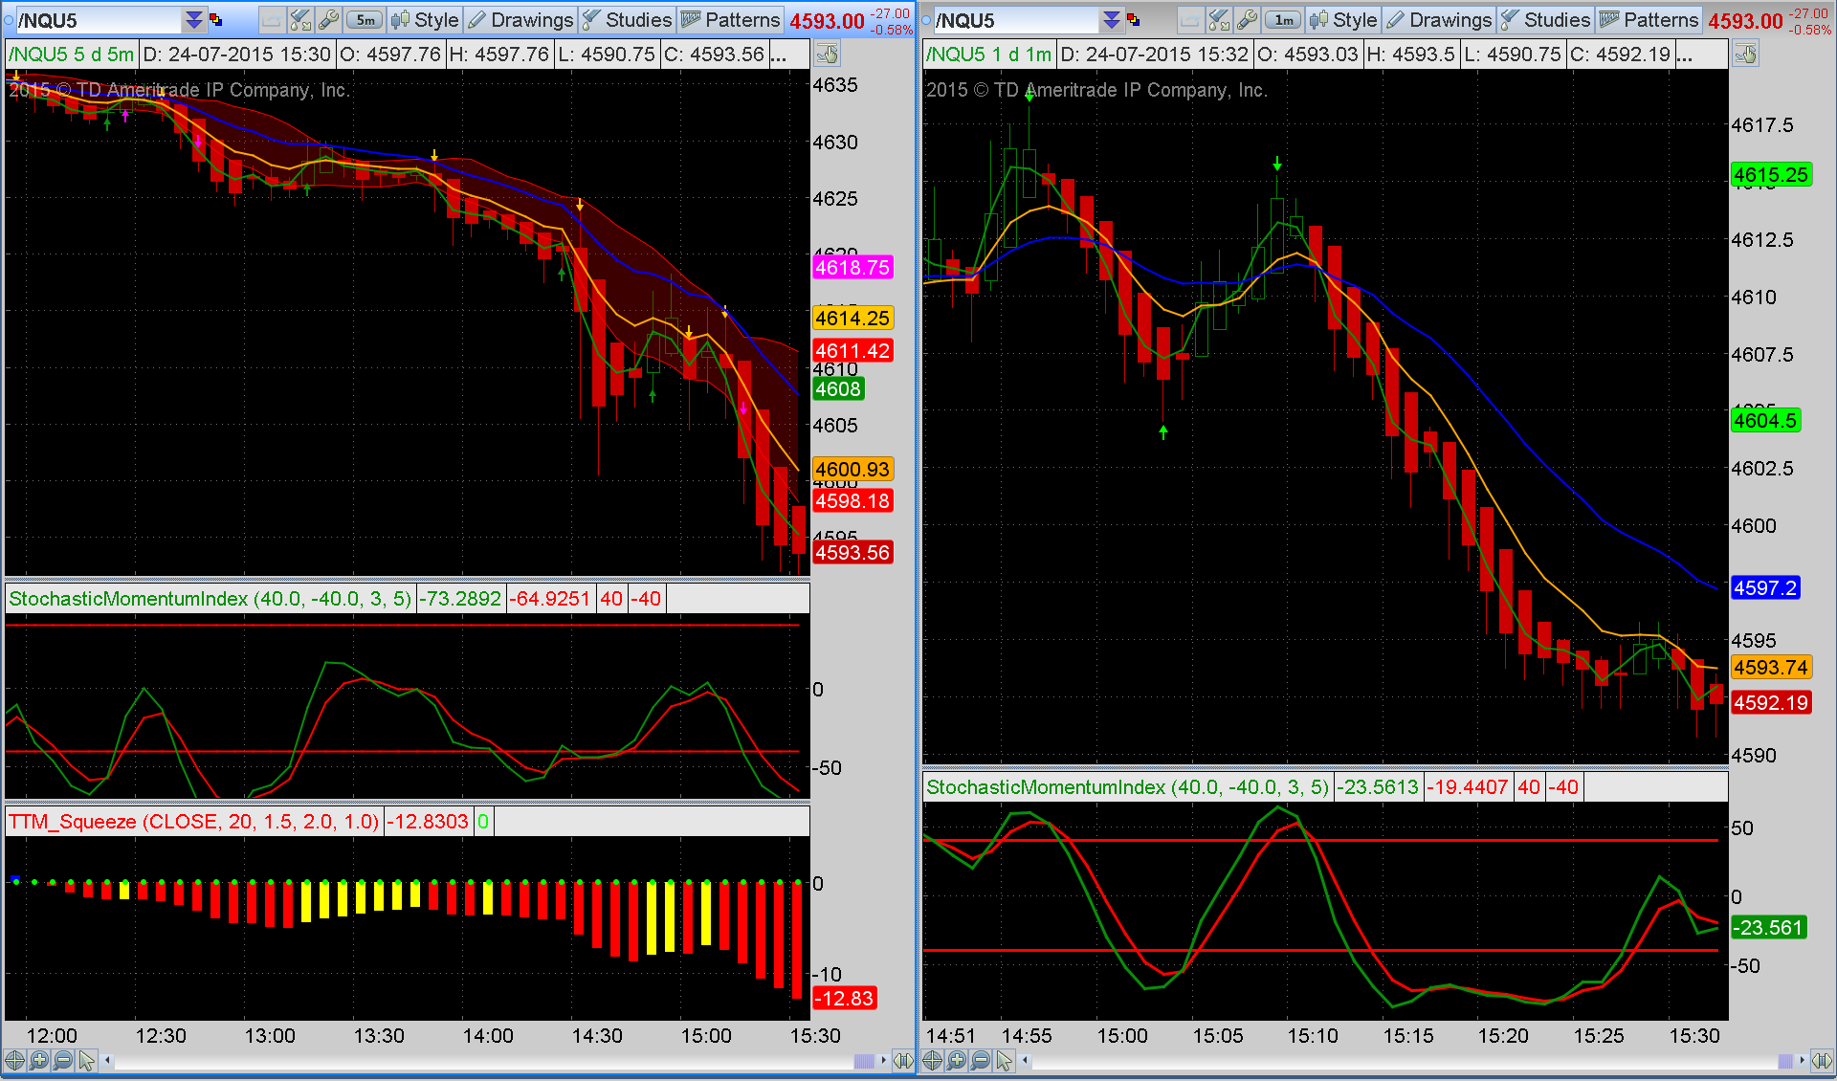The image size is (1837, 1081).
Task: Click the TTM_Squeeze study label
Action: pyautogui.click(x=193, y=822)
